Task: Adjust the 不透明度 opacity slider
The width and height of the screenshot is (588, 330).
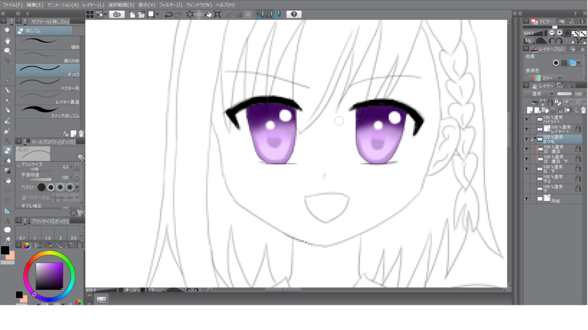Action: tap(40, 179)
